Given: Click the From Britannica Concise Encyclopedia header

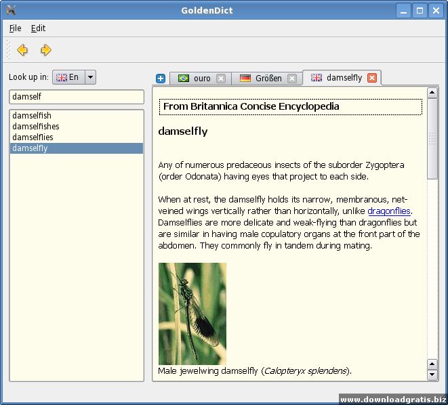Looking at the screenshot, I should tap(291, 107).
